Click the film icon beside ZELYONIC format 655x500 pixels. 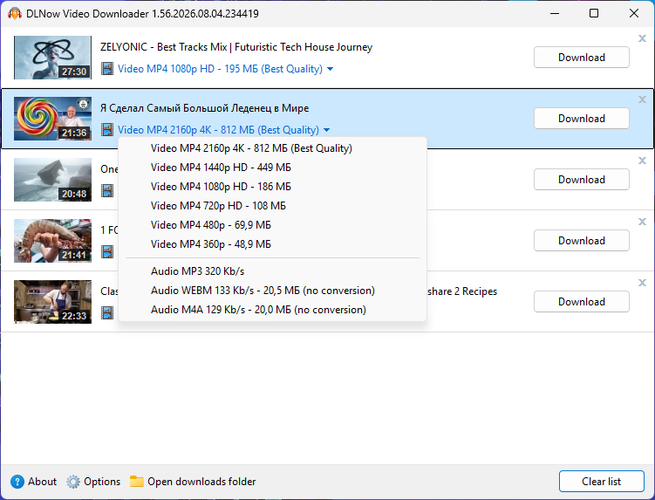[x=107, y=69]
